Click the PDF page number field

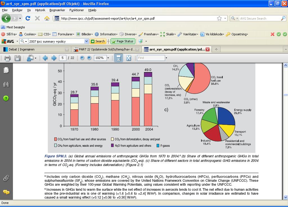62,58
